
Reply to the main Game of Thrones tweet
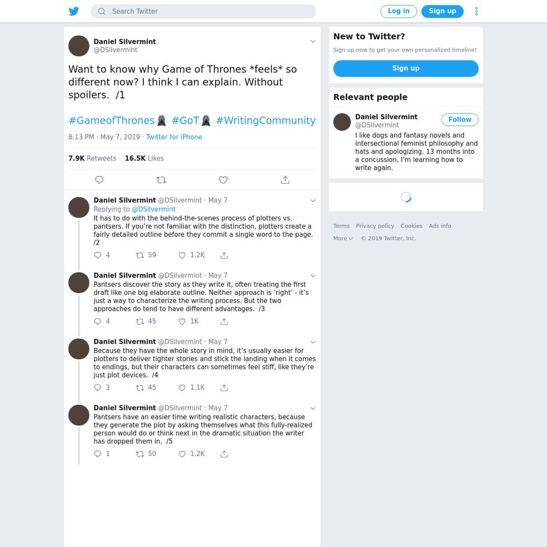coord(99,179)
